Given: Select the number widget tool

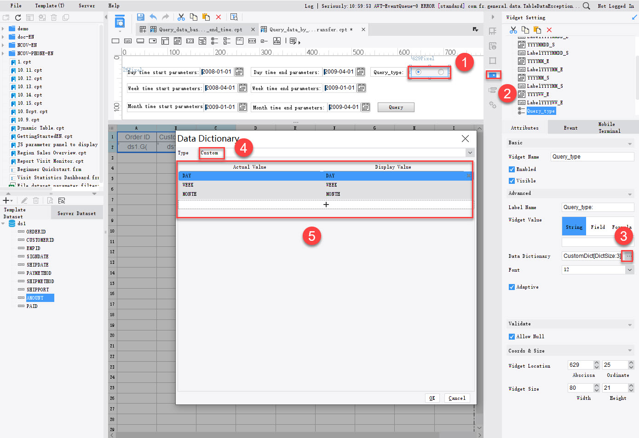Looking at the screenshot, I should click(x=190, y=41).
